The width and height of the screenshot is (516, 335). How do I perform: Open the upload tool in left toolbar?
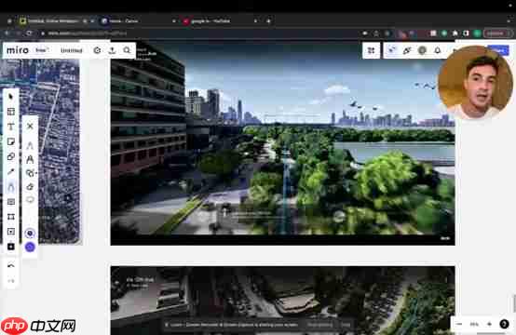point(11,232)
